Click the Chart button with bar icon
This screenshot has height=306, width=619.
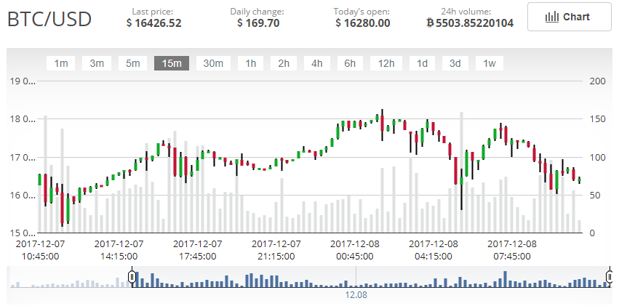point(569,17)
